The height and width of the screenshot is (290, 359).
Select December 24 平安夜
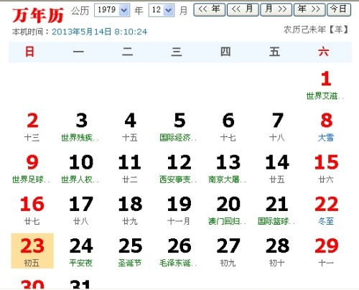click(x=81, y=253)
